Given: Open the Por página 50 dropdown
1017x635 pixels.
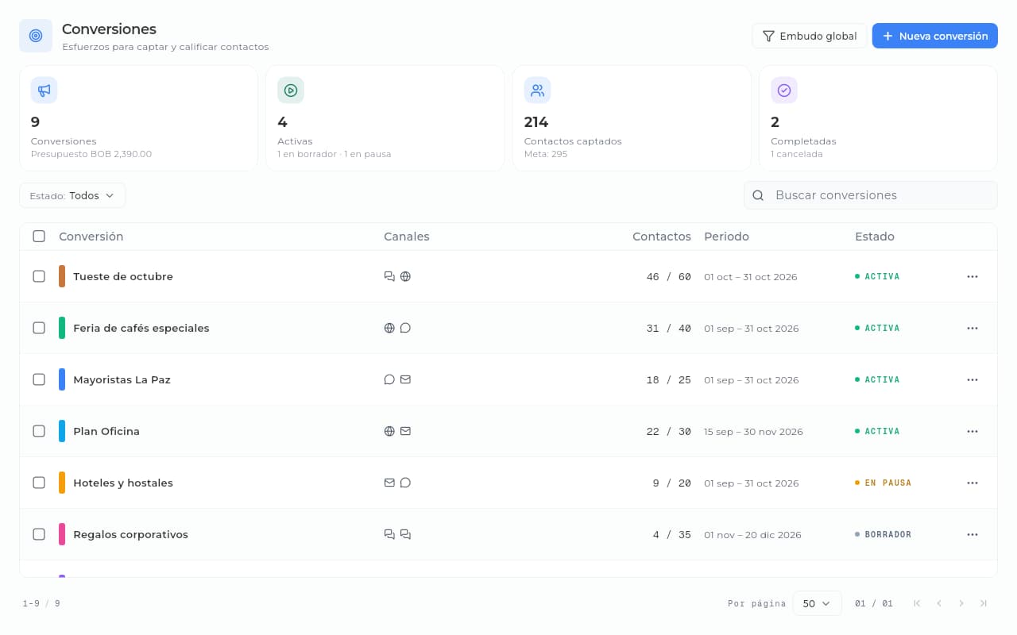Looking at the screenshot, I should point(817,603).
